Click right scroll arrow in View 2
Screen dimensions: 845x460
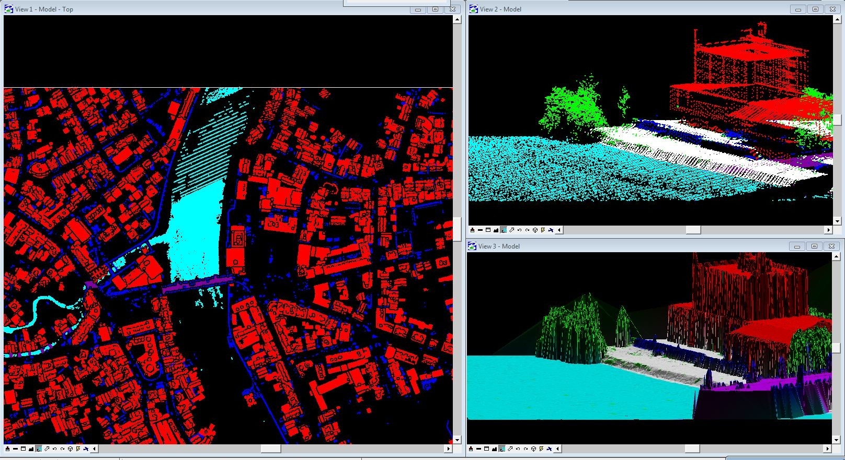tap(828, 230)
